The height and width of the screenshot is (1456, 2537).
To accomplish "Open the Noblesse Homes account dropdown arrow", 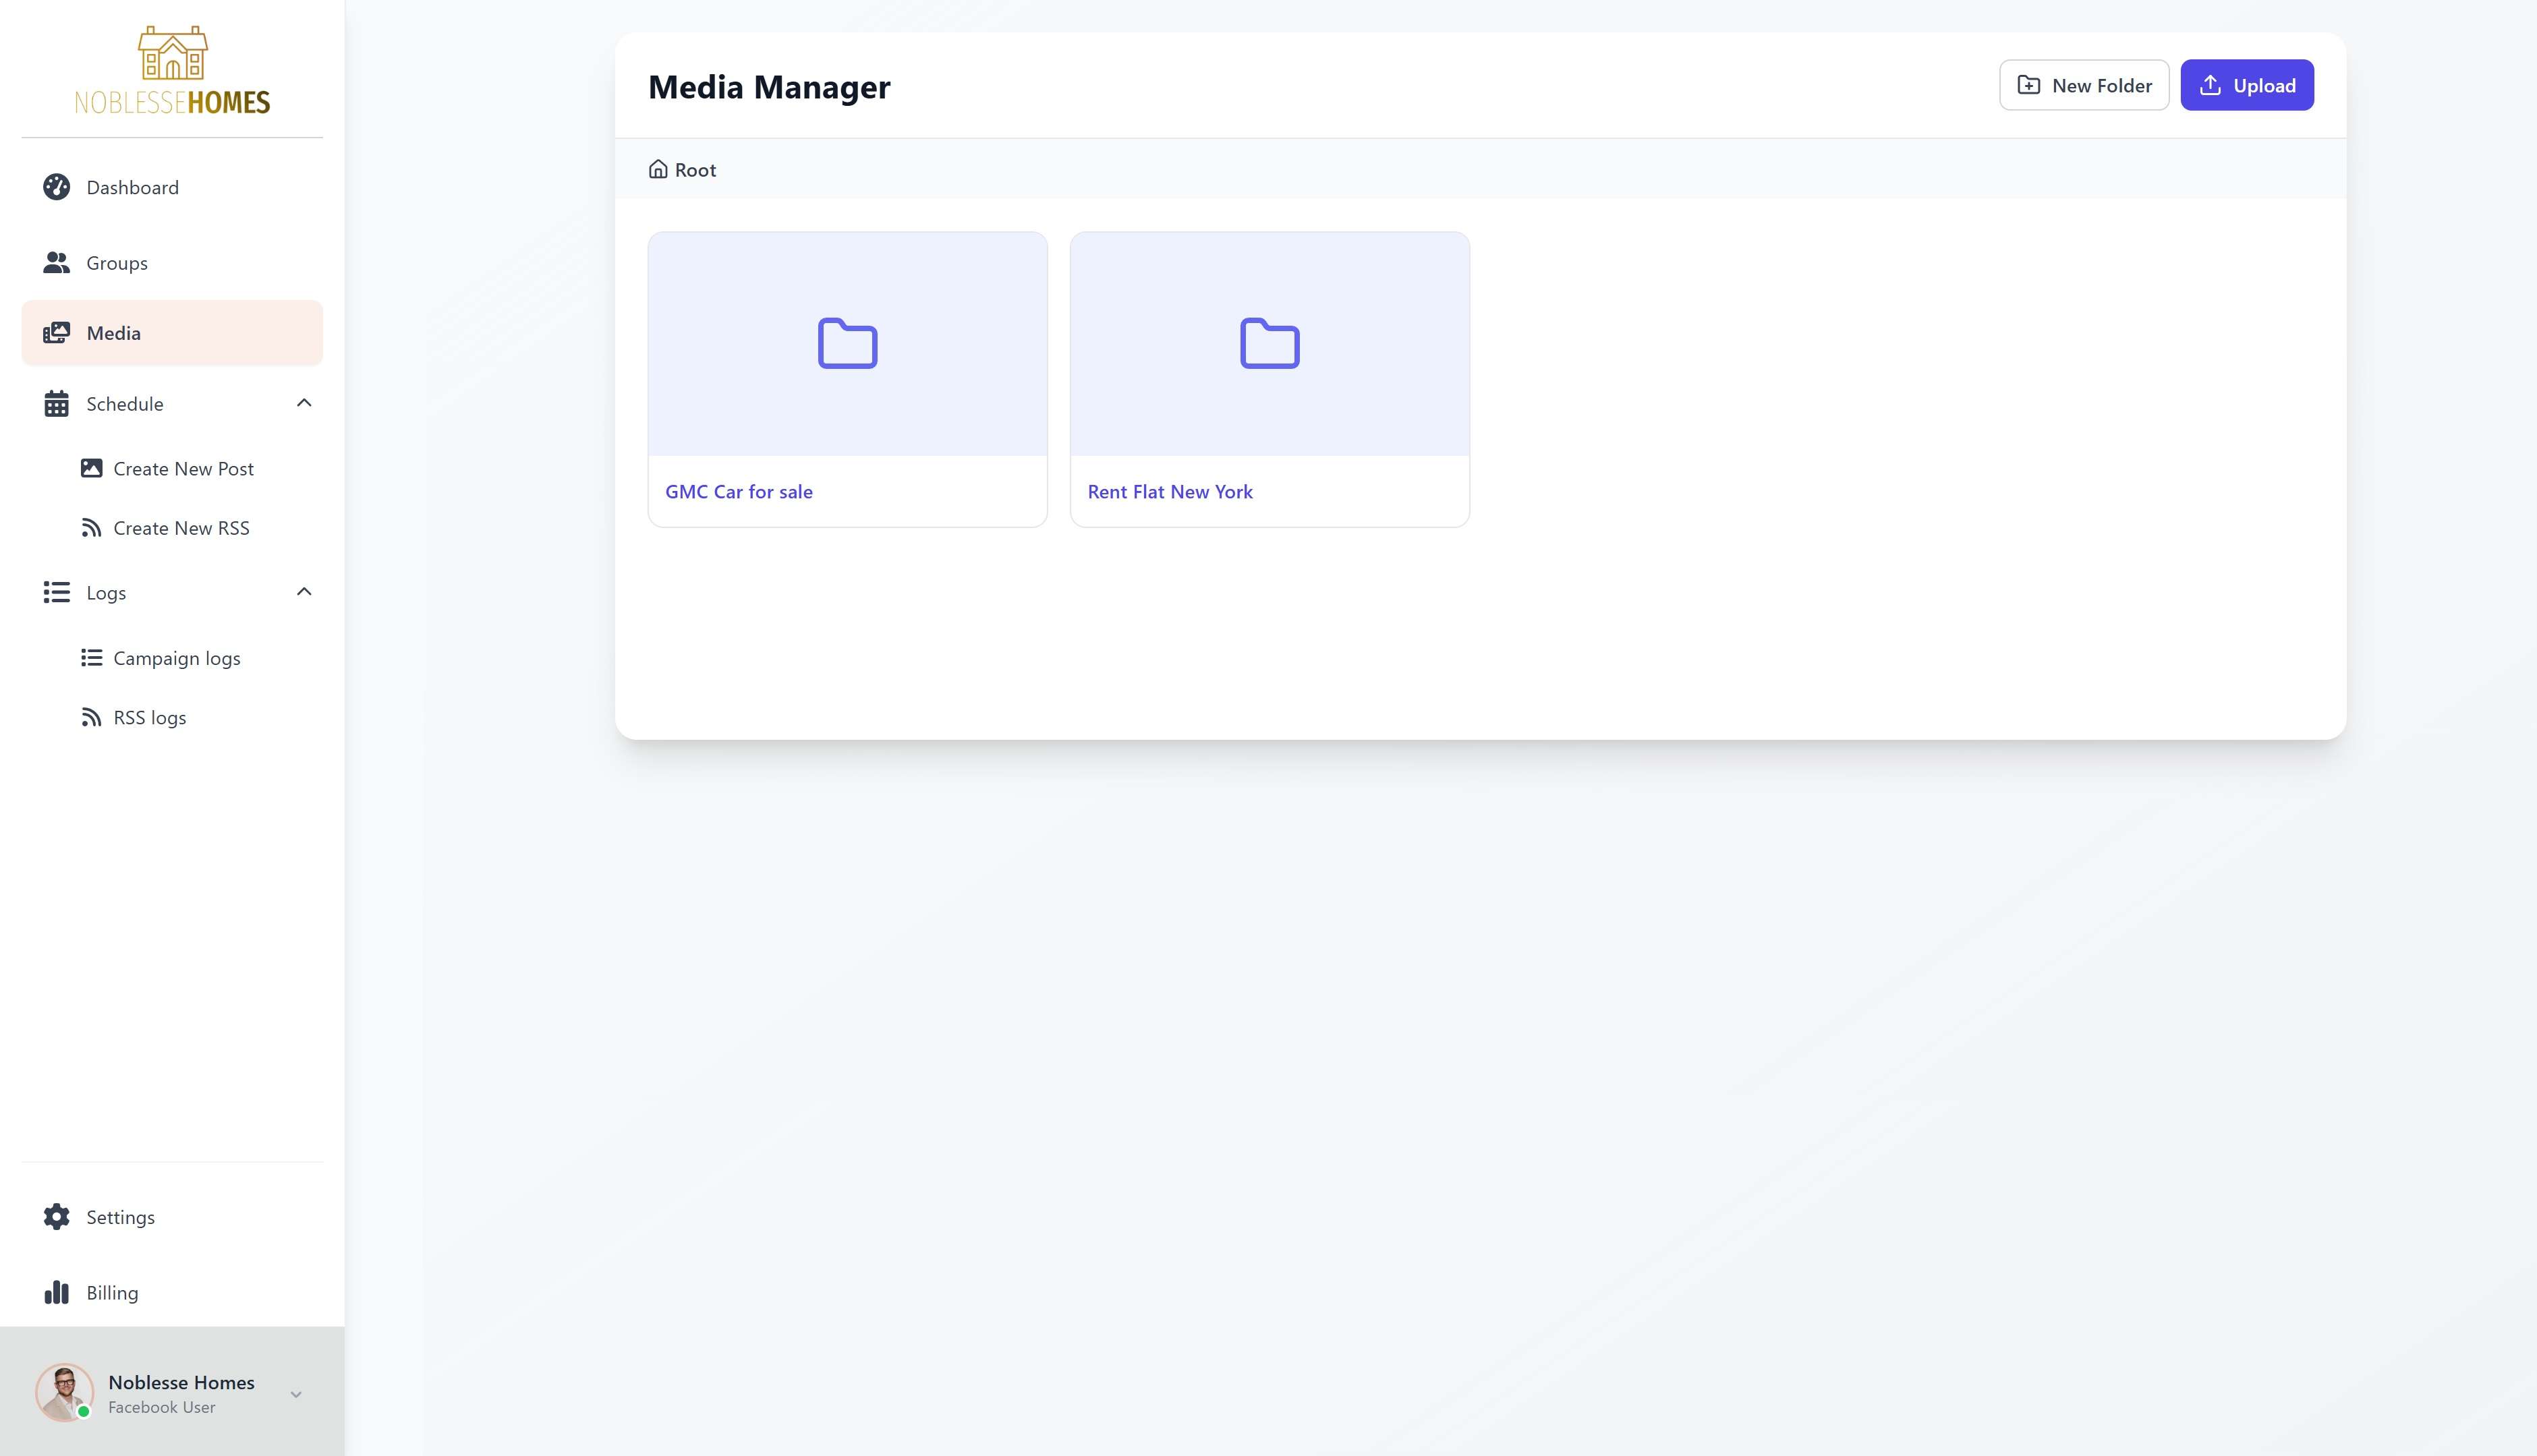I will (296, 1394).
